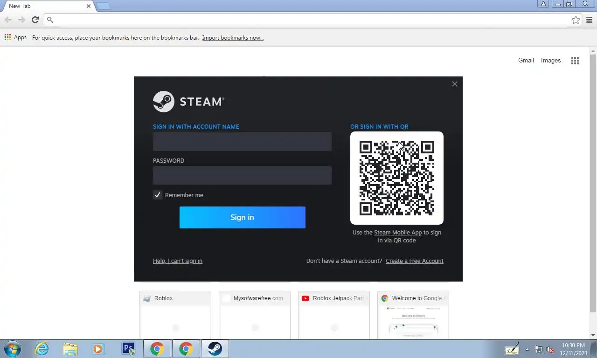Go forward in Chrome
This screenshot has width=597, height=358.
[21, 20]
